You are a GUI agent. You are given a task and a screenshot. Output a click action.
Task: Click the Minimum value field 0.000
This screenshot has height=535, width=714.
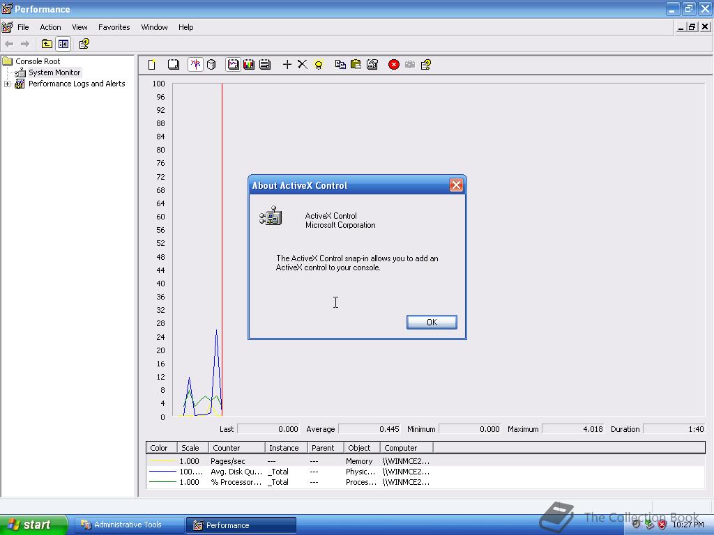[470, 429]
